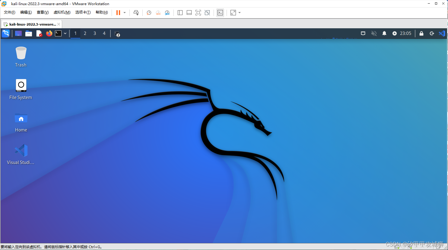Pause the virtual machine
This screenshot has height=250, width=448.
(118, 13)
